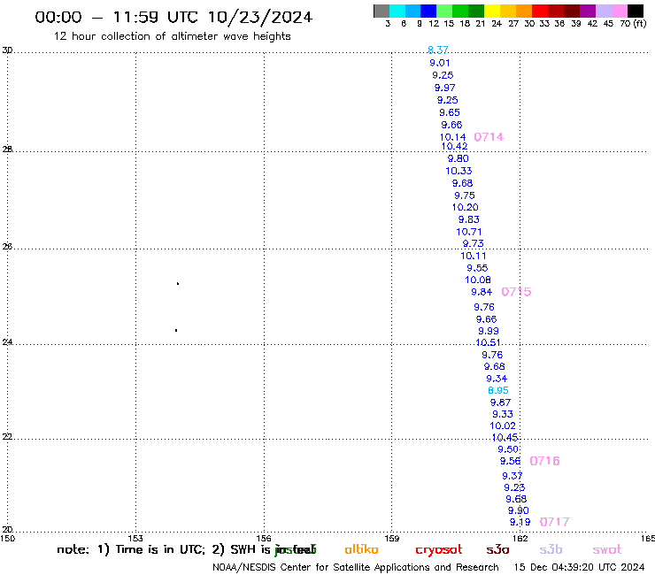
Task: Click the 153 longitude axis label
Action: [x=135, y=538]
